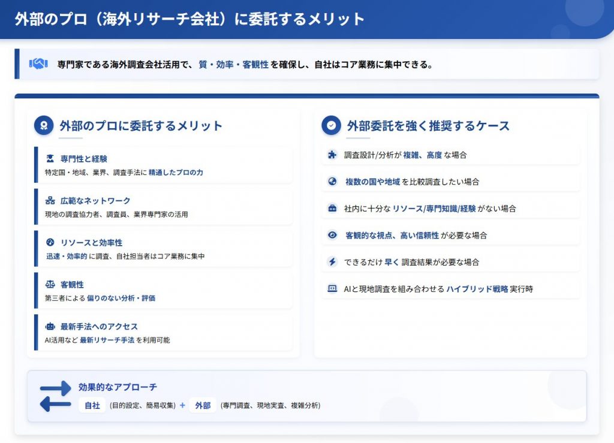Viewport: 614px width, 443px height.
Task: Click the checkmark circle icon beside 外部委託を強く推奨するケース
Action: click(x=331, y=125)
